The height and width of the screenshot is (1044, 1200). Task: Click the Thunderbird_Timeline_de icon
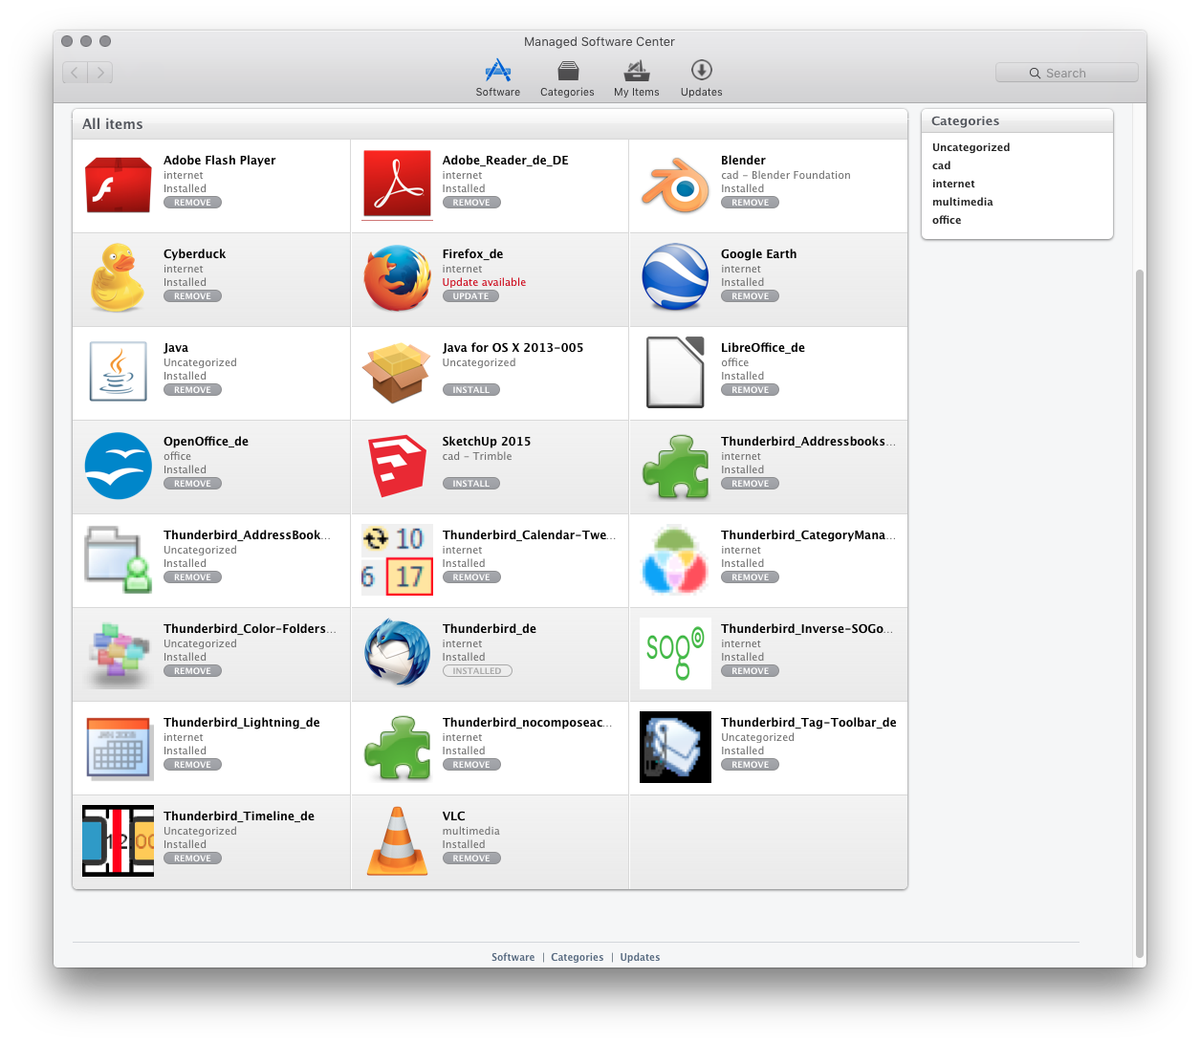coord(118,840)
